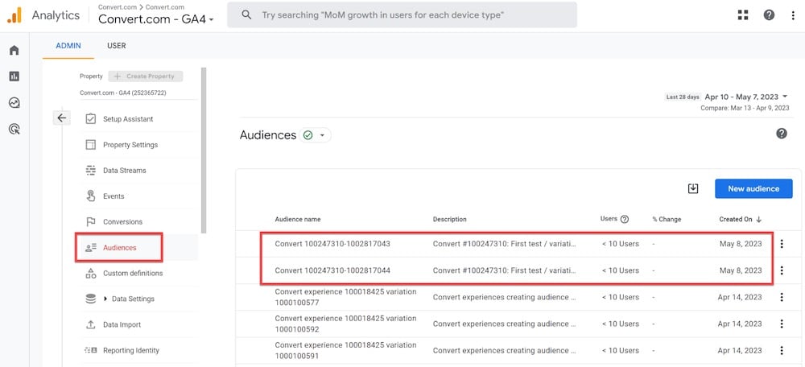Screen dimensions: 805x367
Task: Open more options for variation 1000100592
Action: (782, 324)
